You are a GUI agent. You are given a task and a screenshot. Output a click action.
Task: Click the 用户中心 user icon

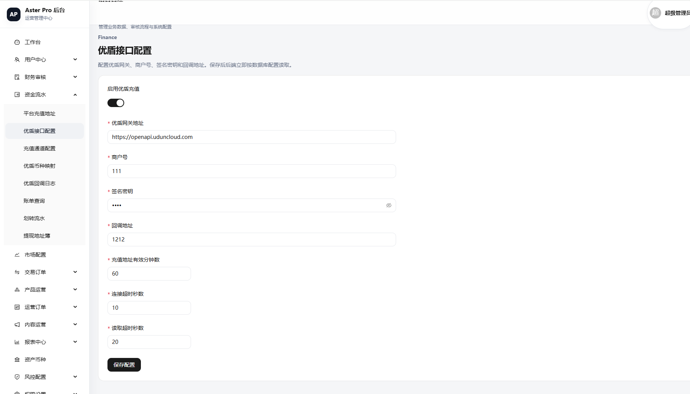[x=17, y=60]
